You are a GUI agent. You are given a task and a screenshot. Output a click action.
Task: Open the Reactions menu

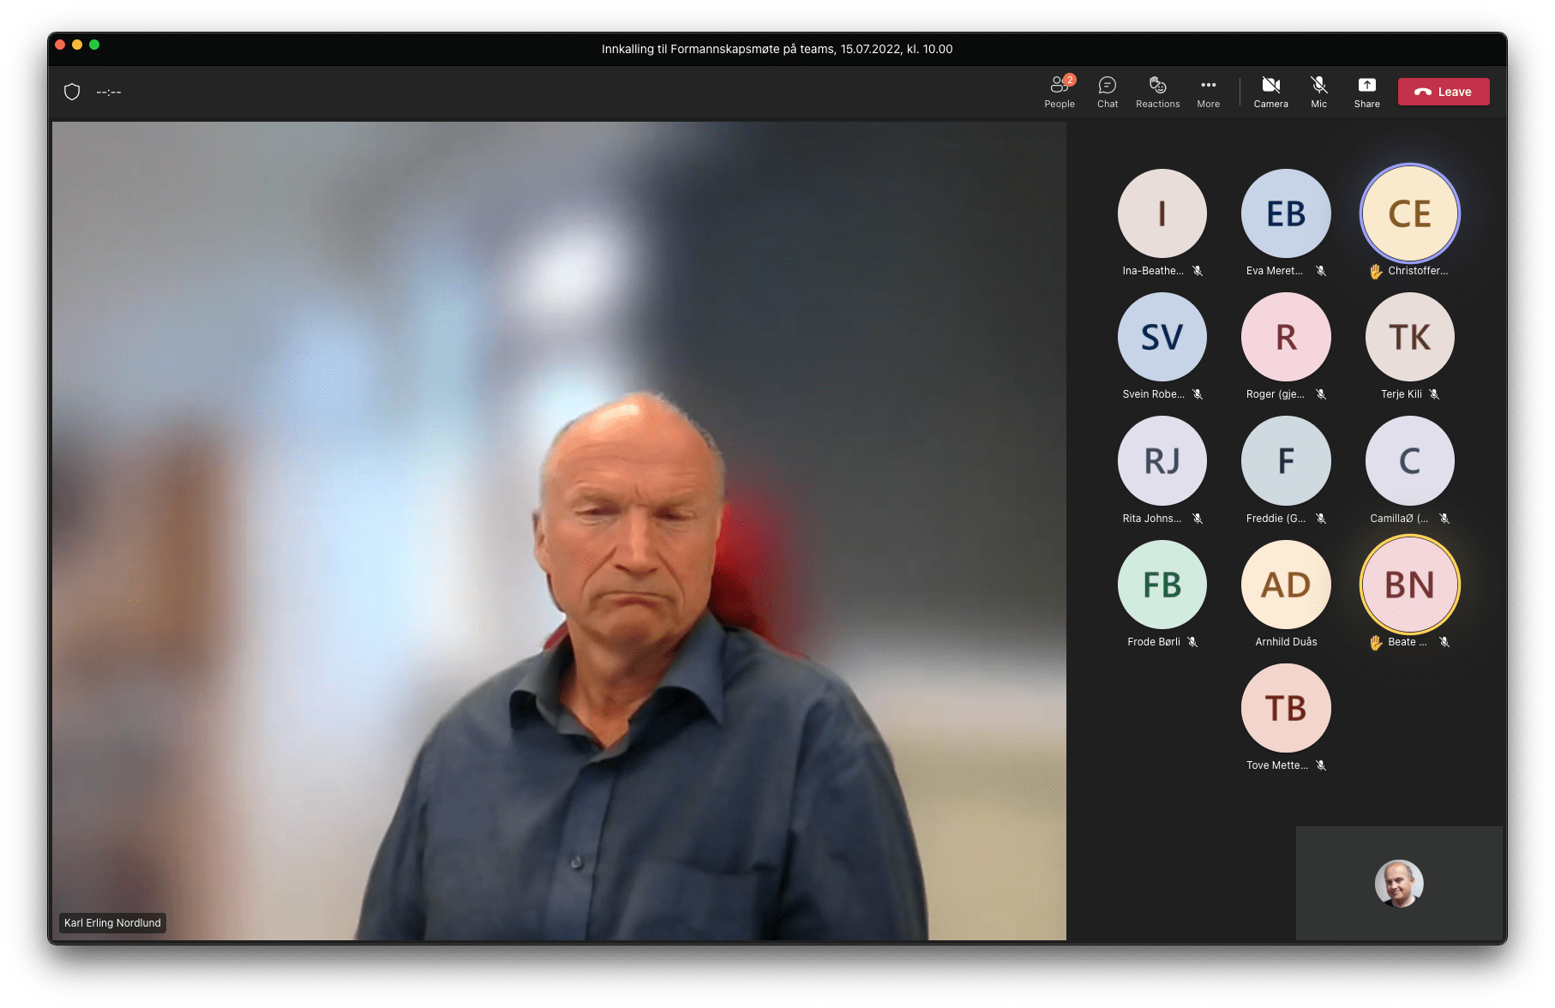click(x=1157, y=92)
